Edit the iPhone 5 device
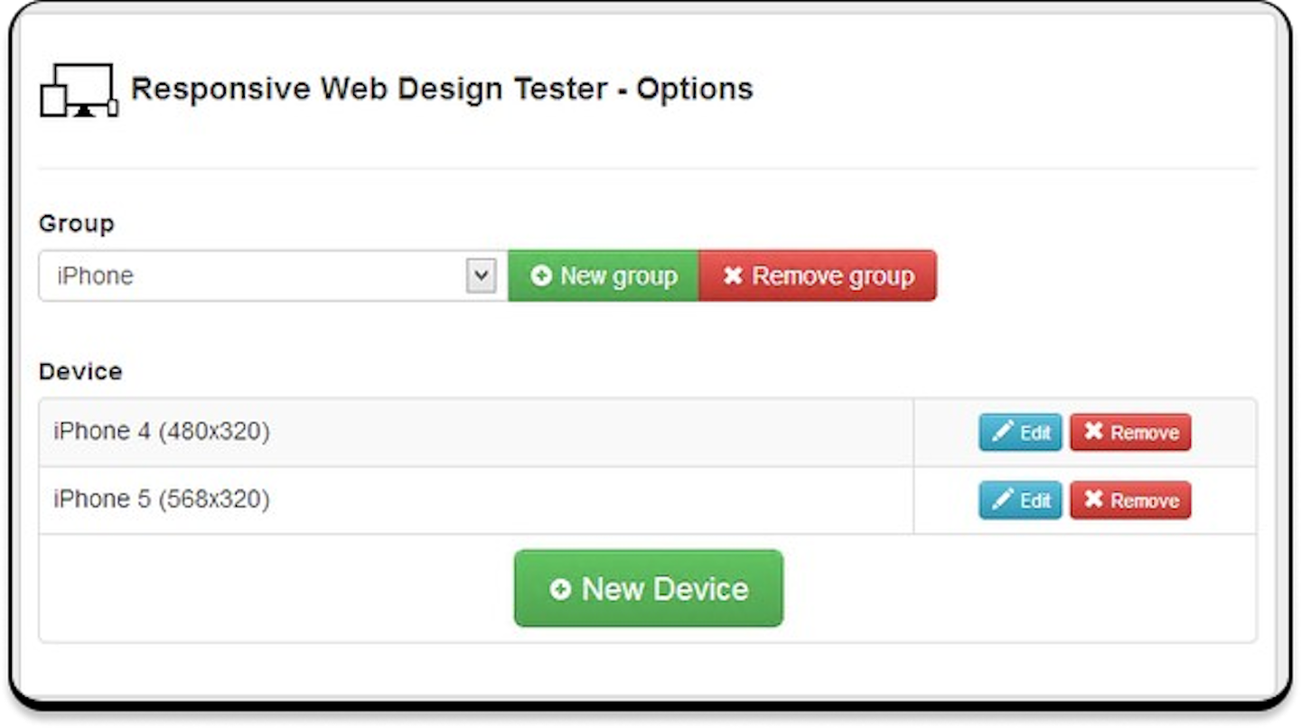Viewport: 1301px width, 728px height. coord(1021,500)
